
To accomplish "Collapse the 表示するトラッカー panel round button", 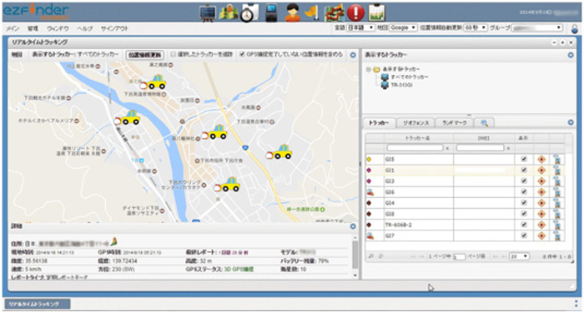I will (571, 55).
